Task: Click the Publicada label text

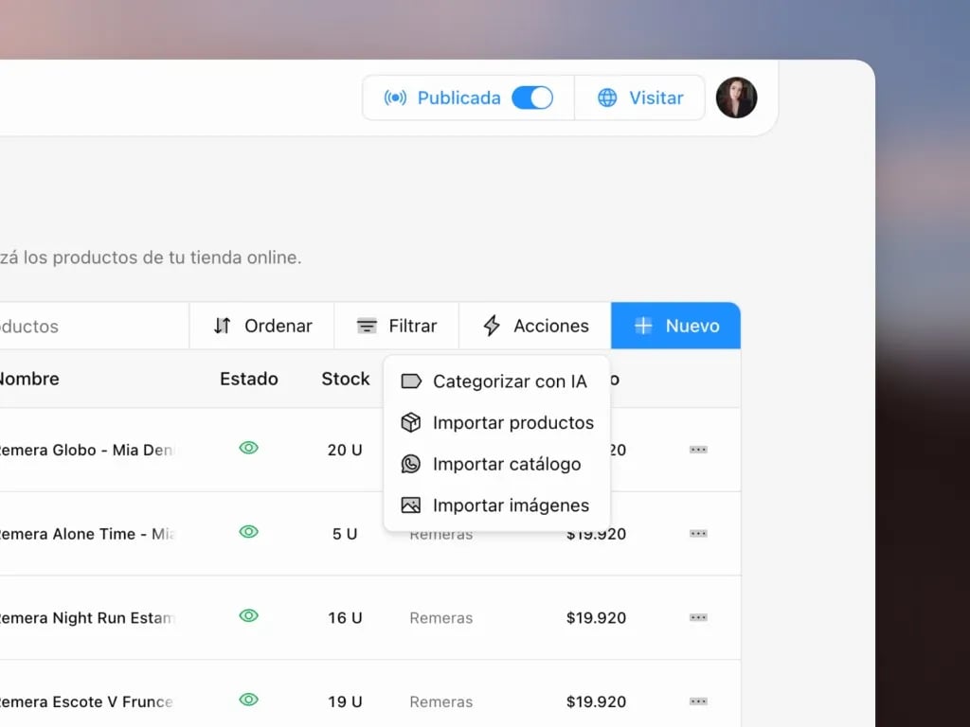Action: (459, 98)
